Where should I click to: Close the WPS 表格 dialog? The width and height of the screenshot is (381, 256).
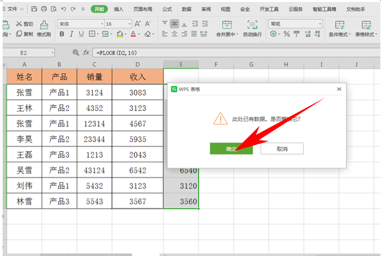(x=339, y=89)
